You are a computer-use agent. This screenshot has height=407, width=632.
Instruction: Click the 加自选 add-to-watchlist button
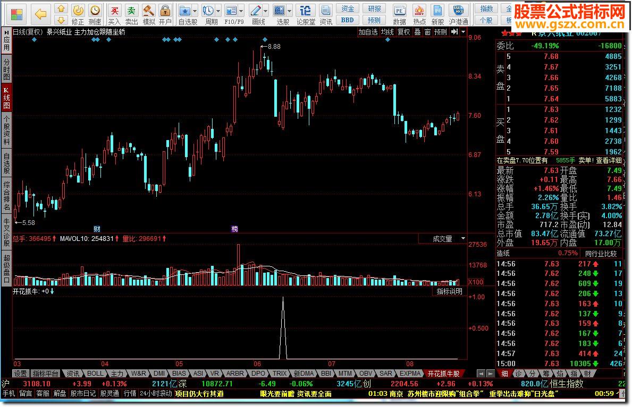[368, 32]
